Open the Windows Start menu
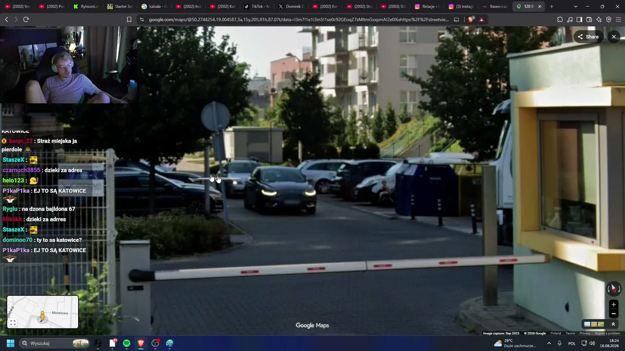Viewport: 625px width, 351px height. (10, 343)
